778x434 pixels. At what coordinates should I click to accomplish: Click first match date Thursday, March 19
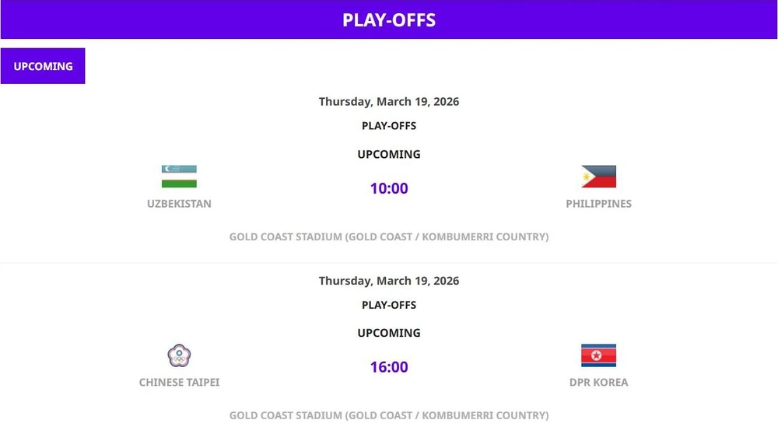click(389, 102)
